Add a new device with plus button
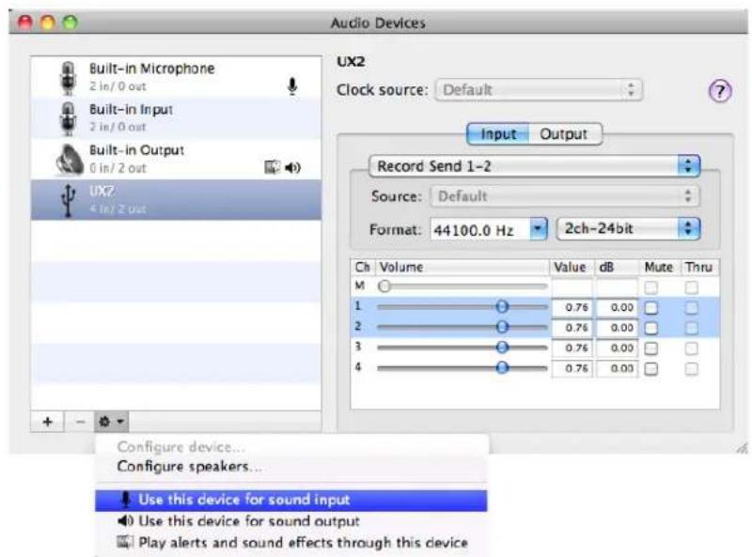This screenshot has width=752, height=557. coord(47,422)
